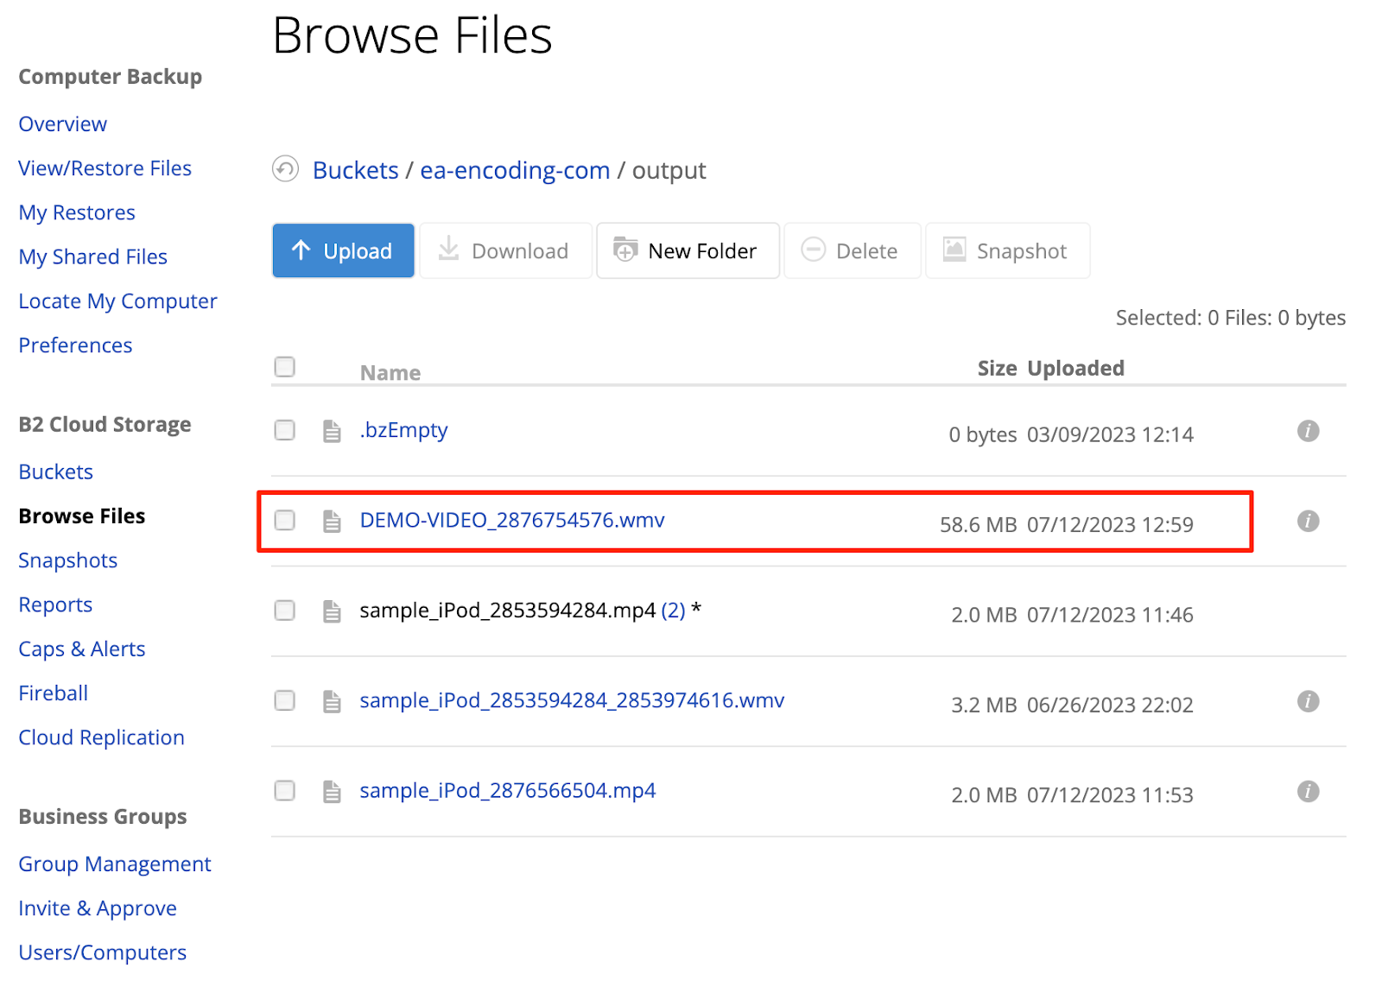
Task: Click the 07/12/2023 11:46 upload date
Action: (1110, 615)
